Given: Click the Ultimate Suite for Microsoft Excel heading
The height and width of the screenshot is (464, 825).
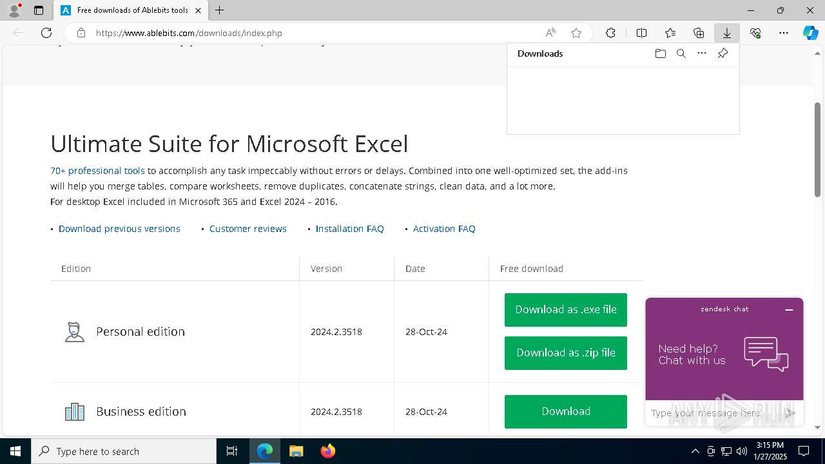Looking at the screenshot, I should point(229,144).
